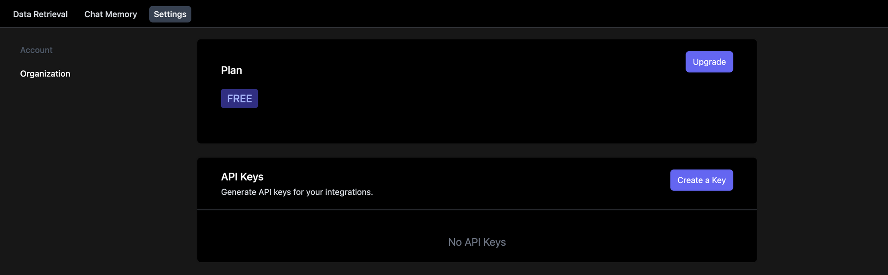Screen dimensions: 888x275
Task: Open the Account settings section
Action: click(36, 50)
